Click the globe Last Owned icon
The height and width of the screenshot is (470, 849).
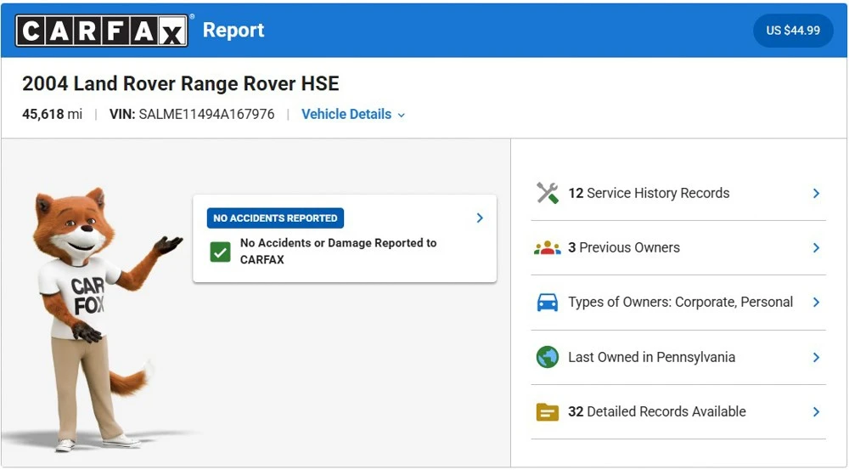click(548, 357)
